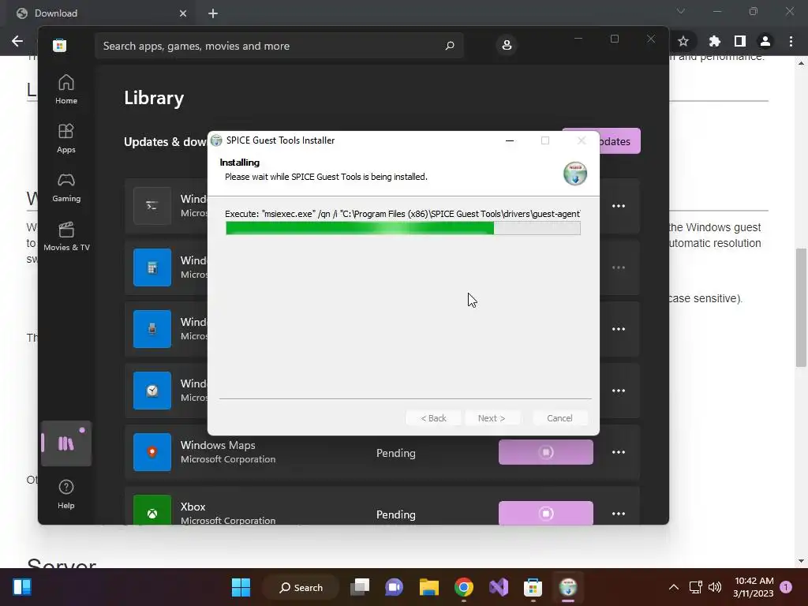Open Chrome profile avatar icon
The height and width of the screenshot is (606, 808).
pos(765,41)
